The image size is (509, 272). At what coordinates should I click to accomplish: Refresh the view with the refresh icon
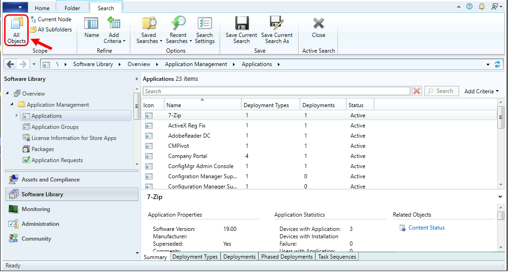(498, 64)
